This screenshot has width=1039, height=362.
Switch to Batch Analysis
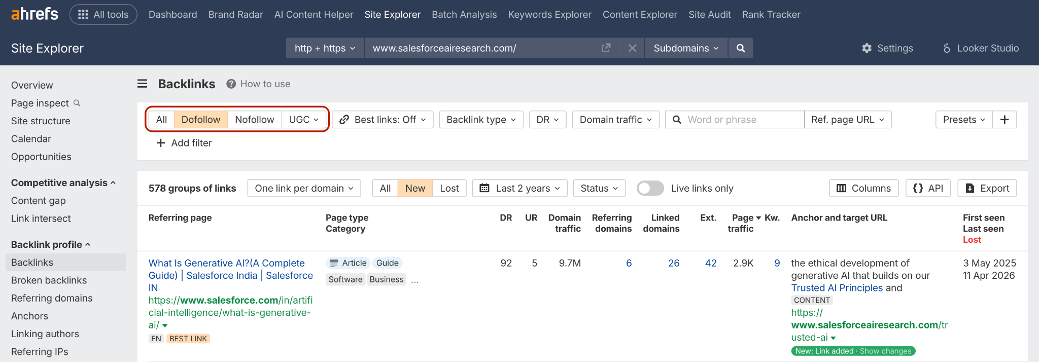pyautogui.click(x=464, y=15)
